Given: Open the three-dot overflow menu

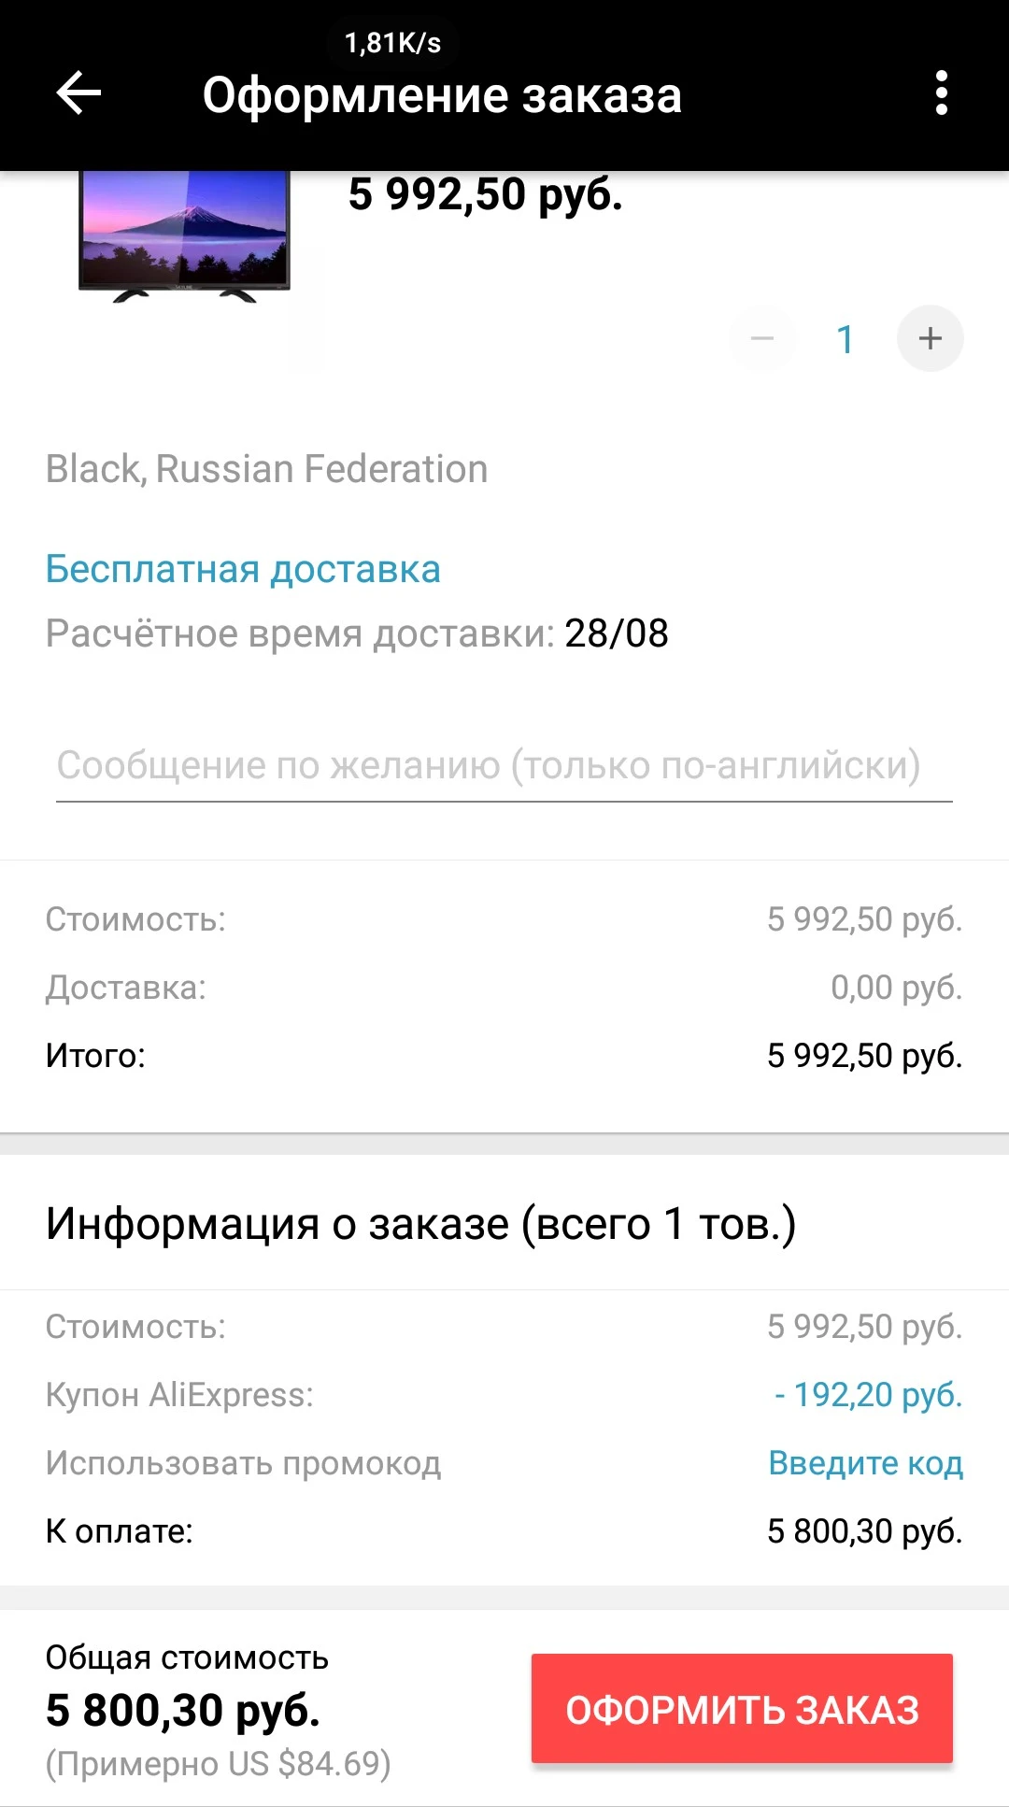Looking at the screenshot, I should pyautogui.click(x=941, y=93).
